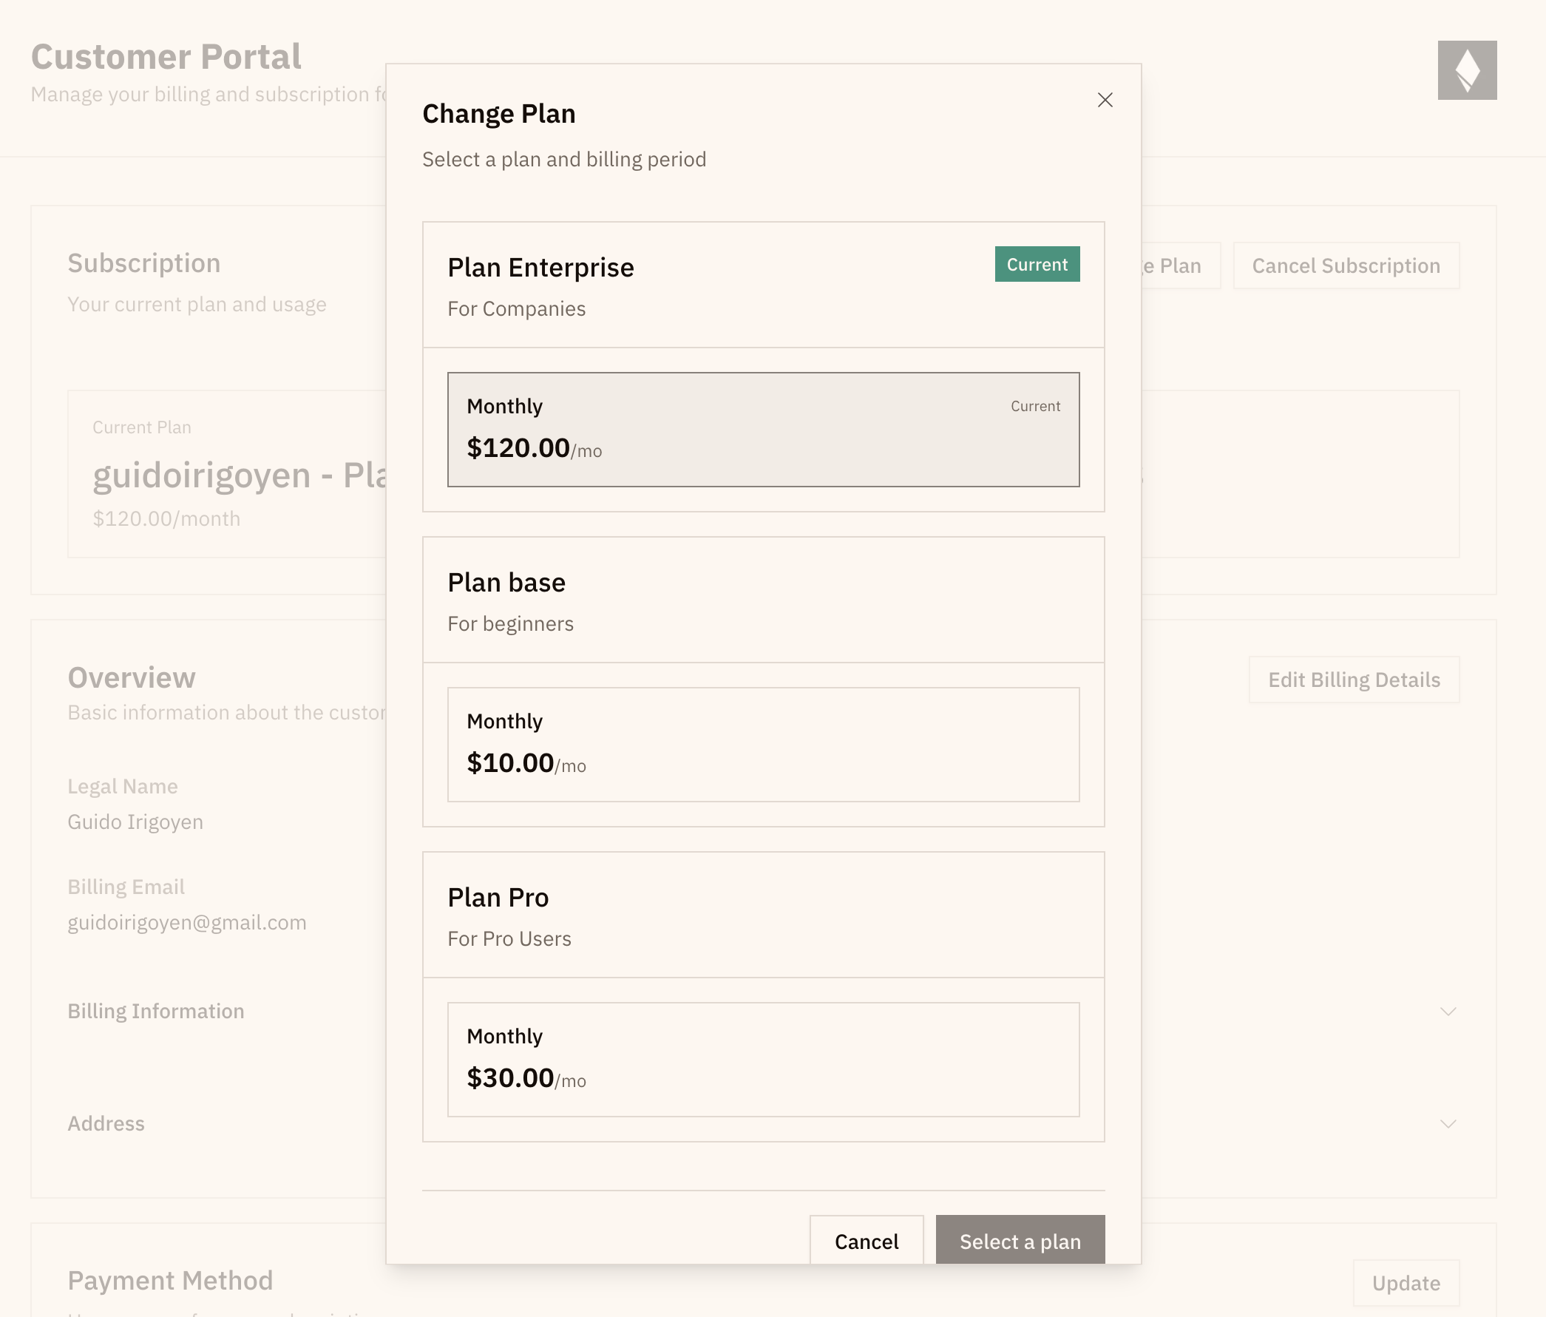The image size is (1546, 1317).
Task: Close the Change Plan dialog with X
Action: click(x=1105, y=100)
